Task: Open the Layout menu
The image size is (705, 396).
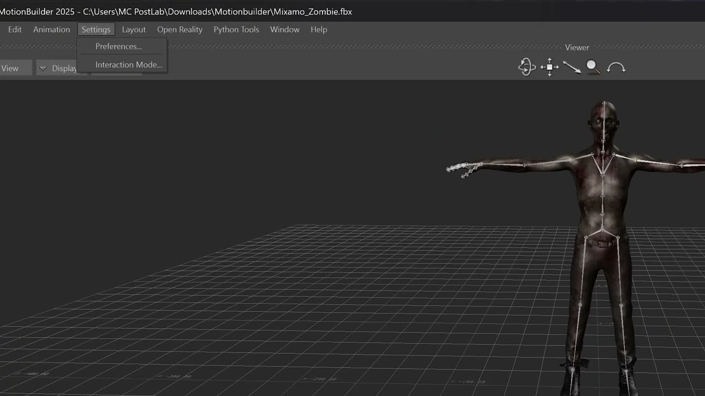Action: coord(134,30)
